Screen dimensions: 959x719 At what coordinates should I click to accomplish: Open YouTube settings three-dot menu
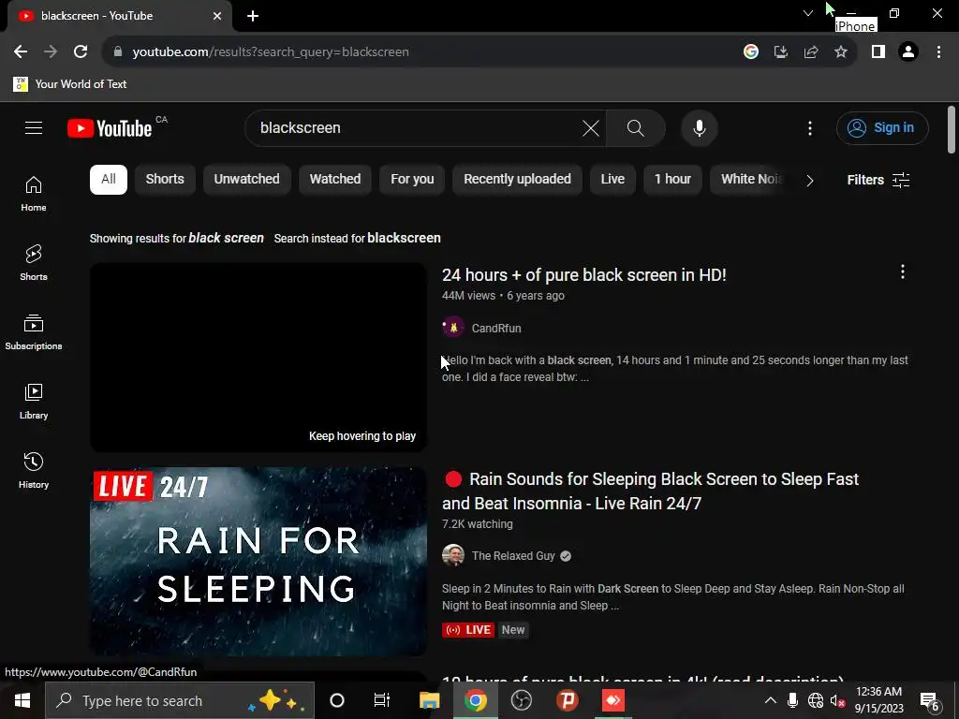click(810, 127)
